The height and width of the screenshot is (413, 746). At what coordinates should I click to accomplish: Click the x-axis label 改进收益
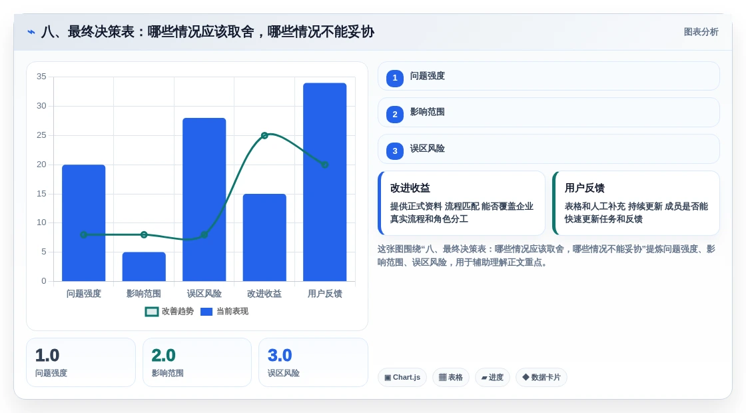coord(264,294)
